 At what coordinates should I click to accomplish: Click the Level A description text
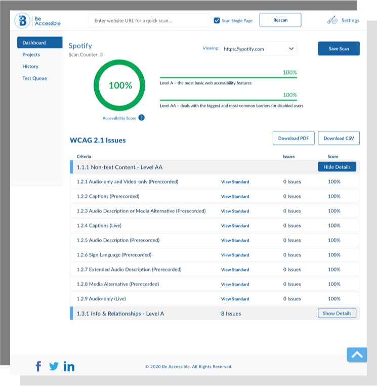click(205, 83)
